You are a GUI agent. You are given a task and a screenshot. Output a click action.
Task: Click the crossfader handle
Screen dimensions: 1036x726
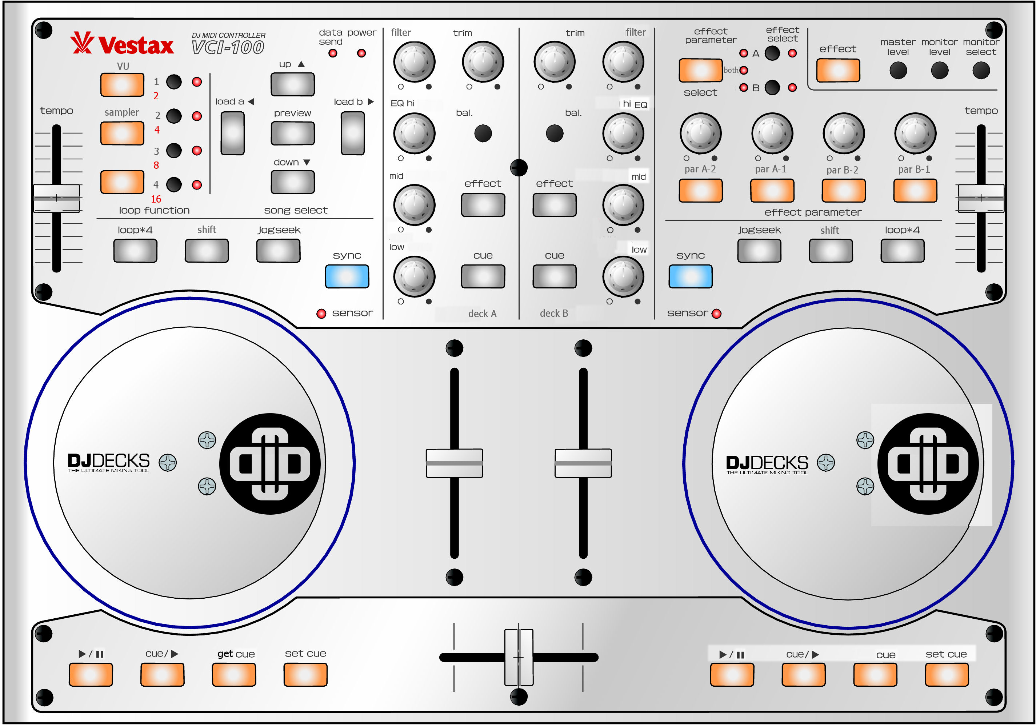coord(519,657)
